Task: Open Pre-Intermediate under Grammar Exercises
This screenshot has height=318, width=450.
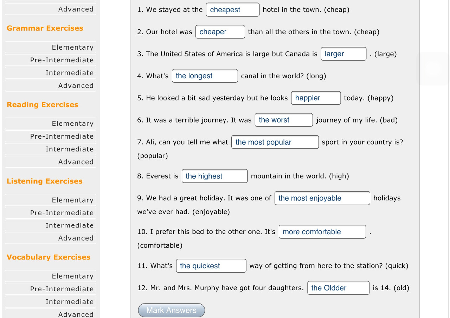Action: point(51,60)
